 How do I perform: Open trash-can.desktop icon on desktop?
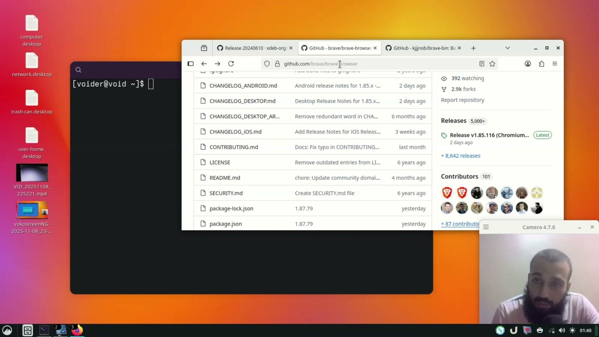pyautogui.click(x=32, y=103)
